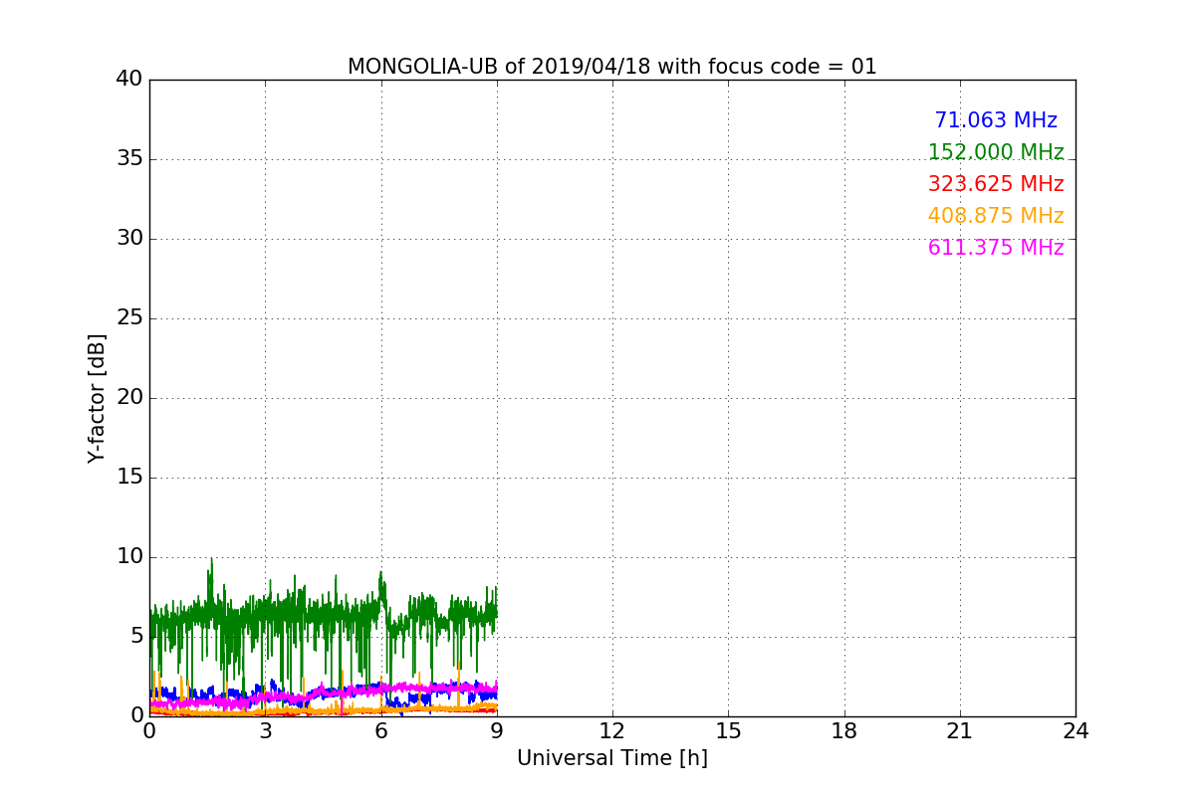Screen dimensions: 1195x796
Task: Click x-axis tick label 15
Action: [x=728, y=730]
